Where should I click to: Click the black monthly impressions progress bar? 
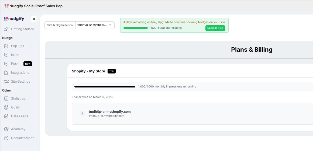[x=105, y=87]
